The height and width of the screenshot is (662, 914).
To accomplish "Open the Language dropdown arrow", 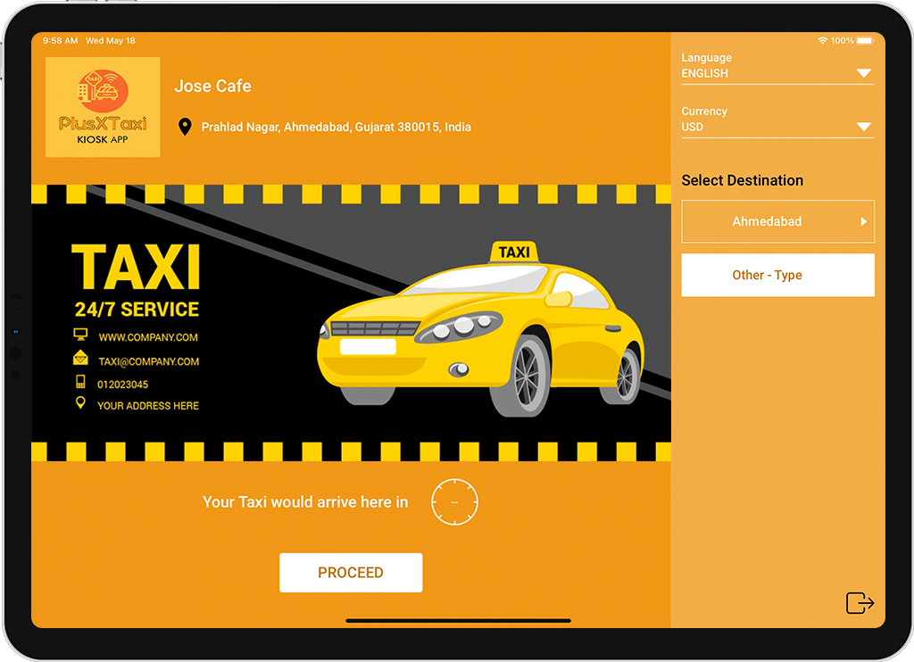I will [x=864, y=73].
